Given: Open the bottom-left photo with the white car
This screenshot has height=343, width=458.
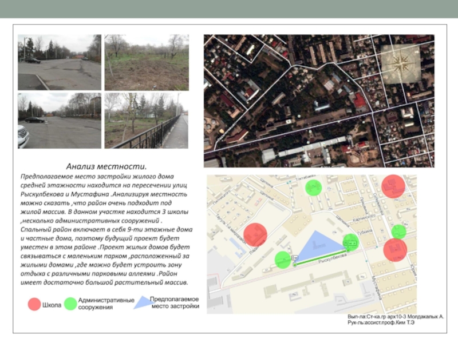Looking at the screenshot, I should [60, 121].
